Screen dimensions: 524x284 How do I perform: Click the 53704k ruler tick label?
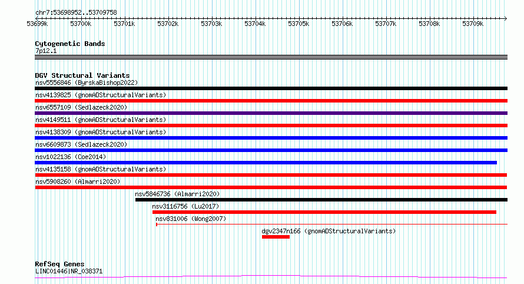click(x=255, y=24)
